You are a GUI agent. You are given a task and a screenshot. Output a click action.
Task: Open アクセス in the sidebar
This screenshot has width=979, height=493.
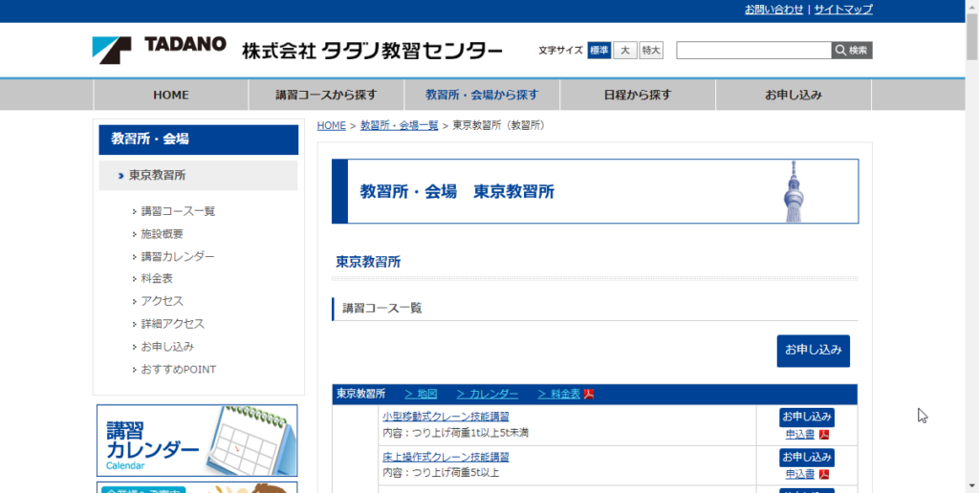pyautogui.click(x=162, y=301)
